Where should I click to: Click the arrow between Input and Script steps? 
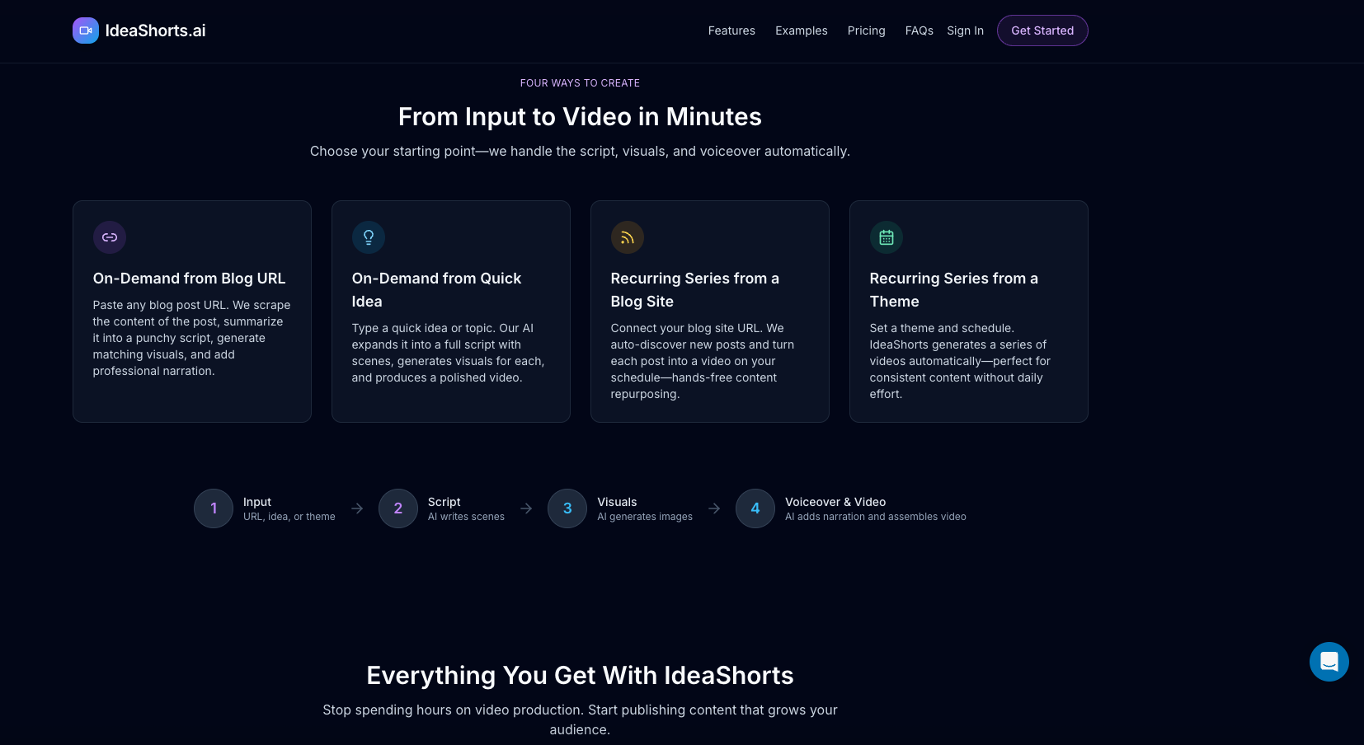pos(357,508)
